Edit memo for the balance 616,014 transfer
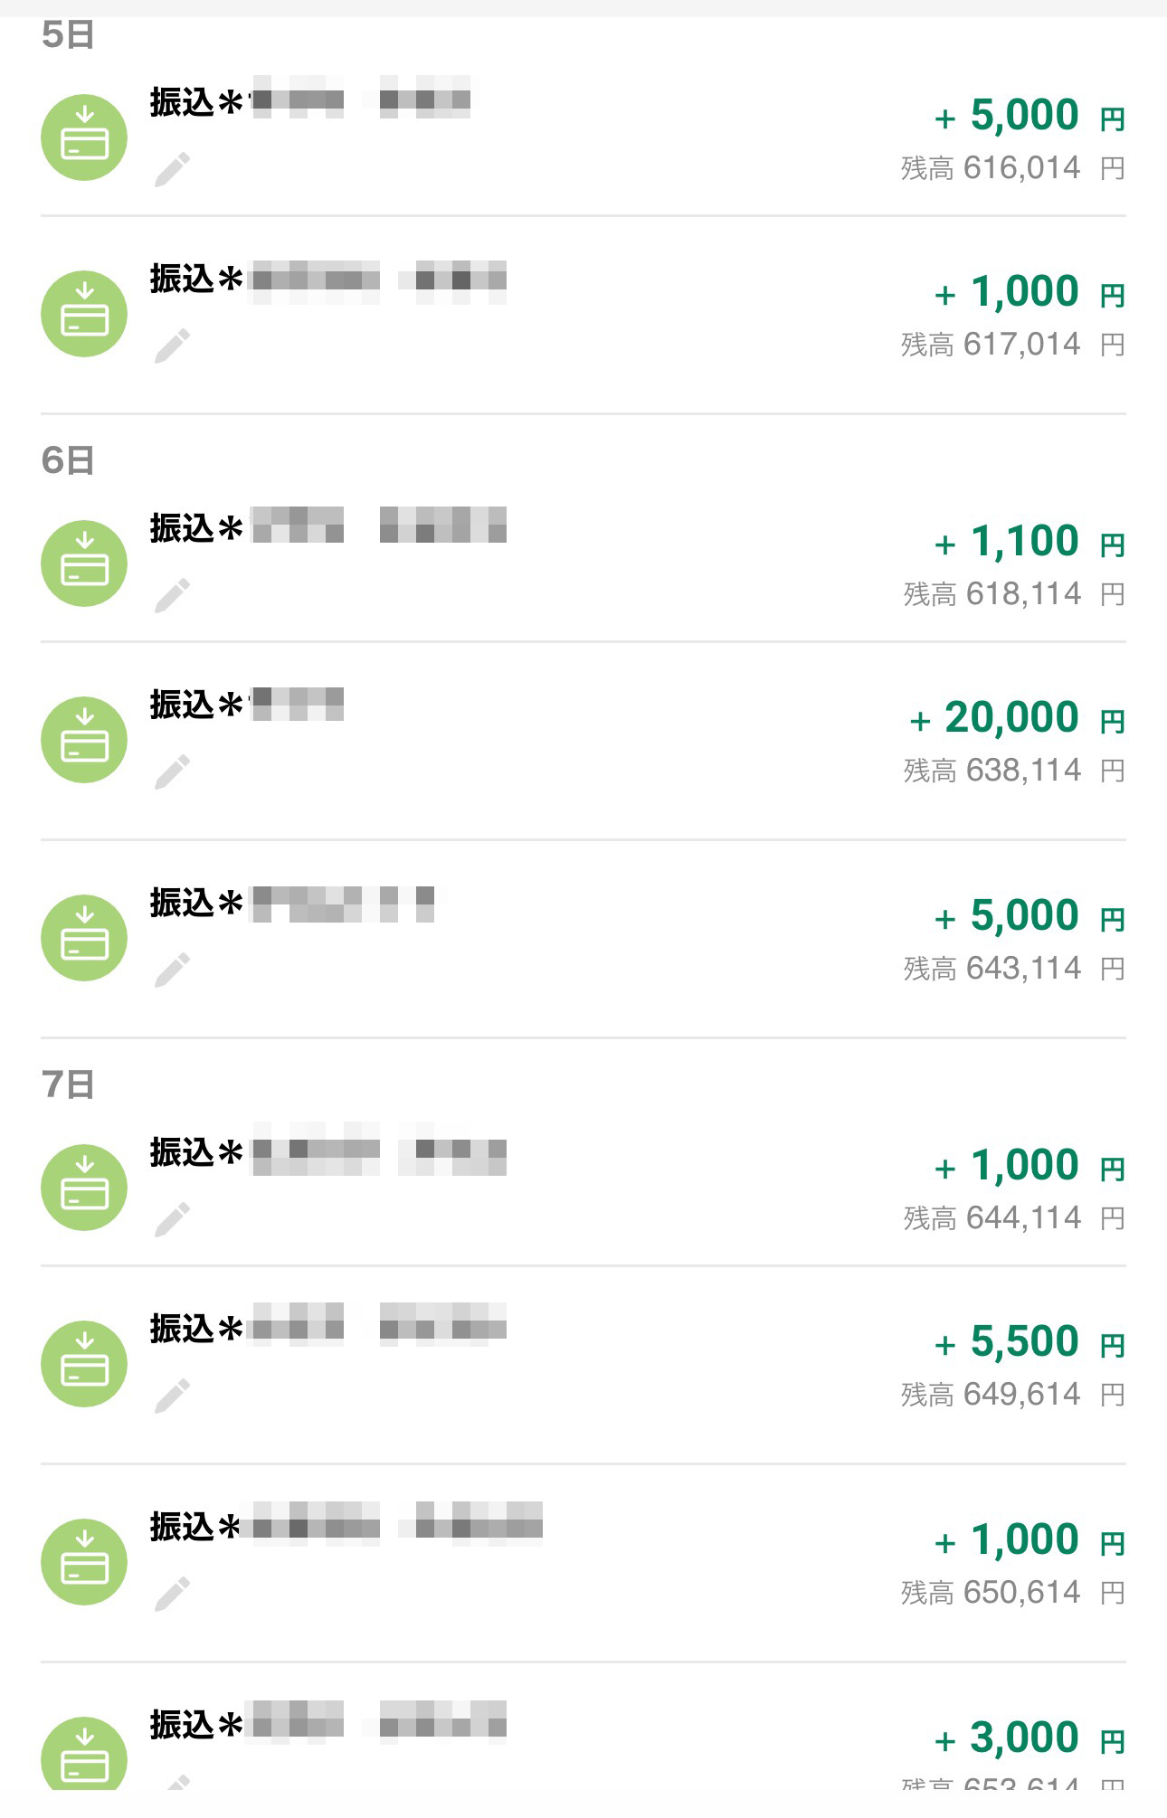The height and width of the screenshot is (1818, 1167). [172, 169]
